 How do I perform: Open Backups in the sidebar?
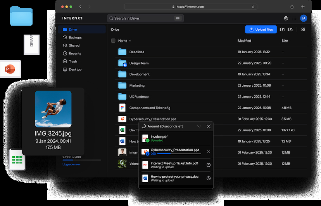tap(75, 37)
